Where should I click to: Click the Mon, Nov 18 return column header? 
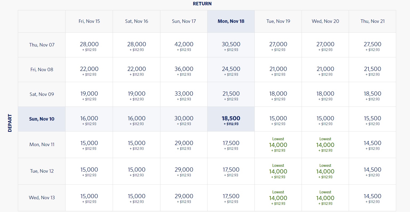point(231,21)
